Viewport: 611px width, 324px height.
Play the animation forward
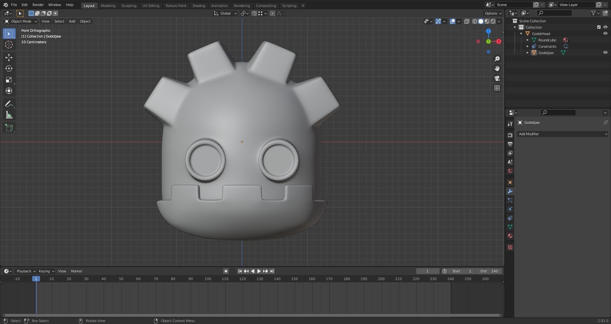[x=259, y=271]
